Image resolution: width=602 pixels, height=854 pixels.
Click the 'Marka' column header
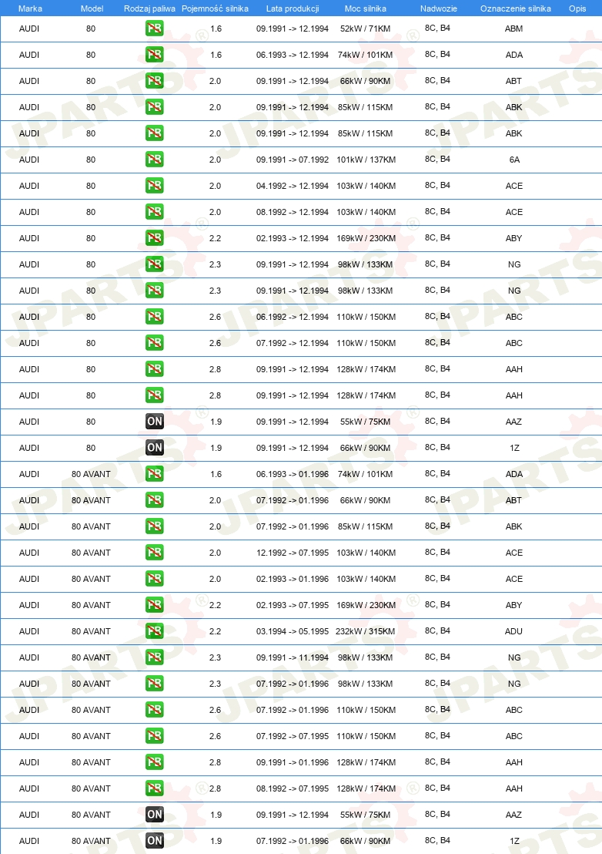30,8
